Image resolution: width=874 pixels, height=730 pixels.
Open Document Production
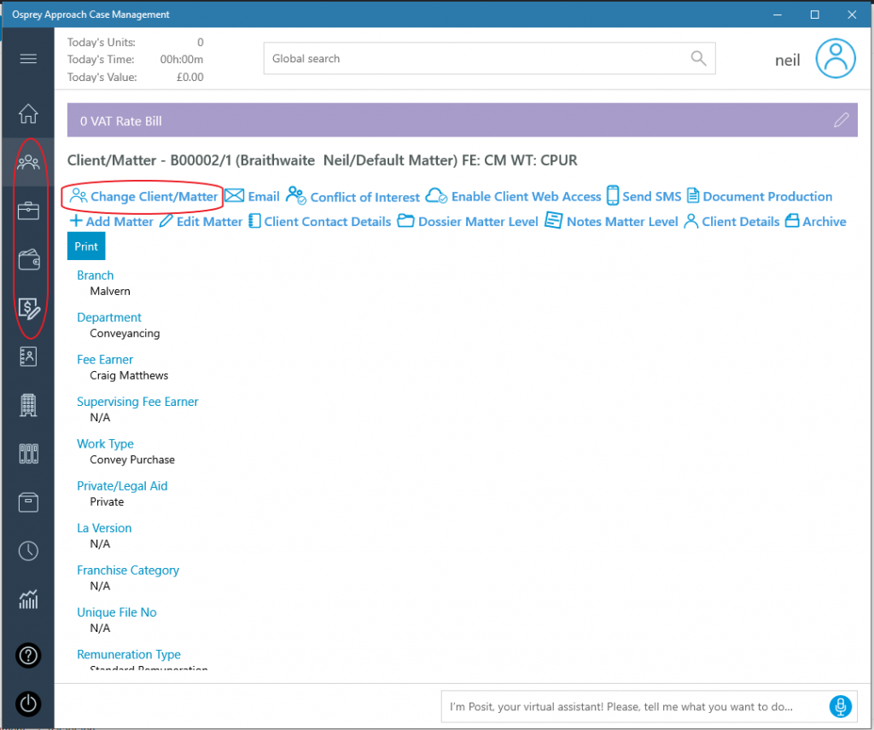(759, 196)
